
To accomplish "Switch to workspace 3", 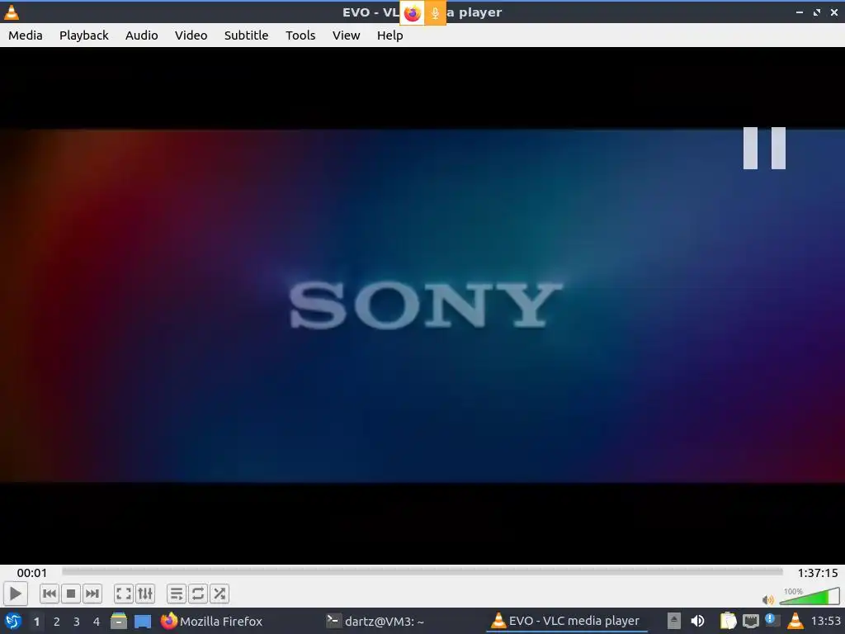I will pos(77,622).
